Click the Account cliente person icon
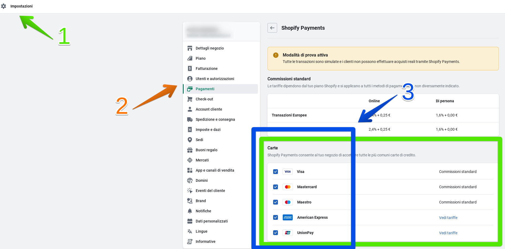Viewport: 505px width, 249px height. pyautogui.click(x=190, y=109)
